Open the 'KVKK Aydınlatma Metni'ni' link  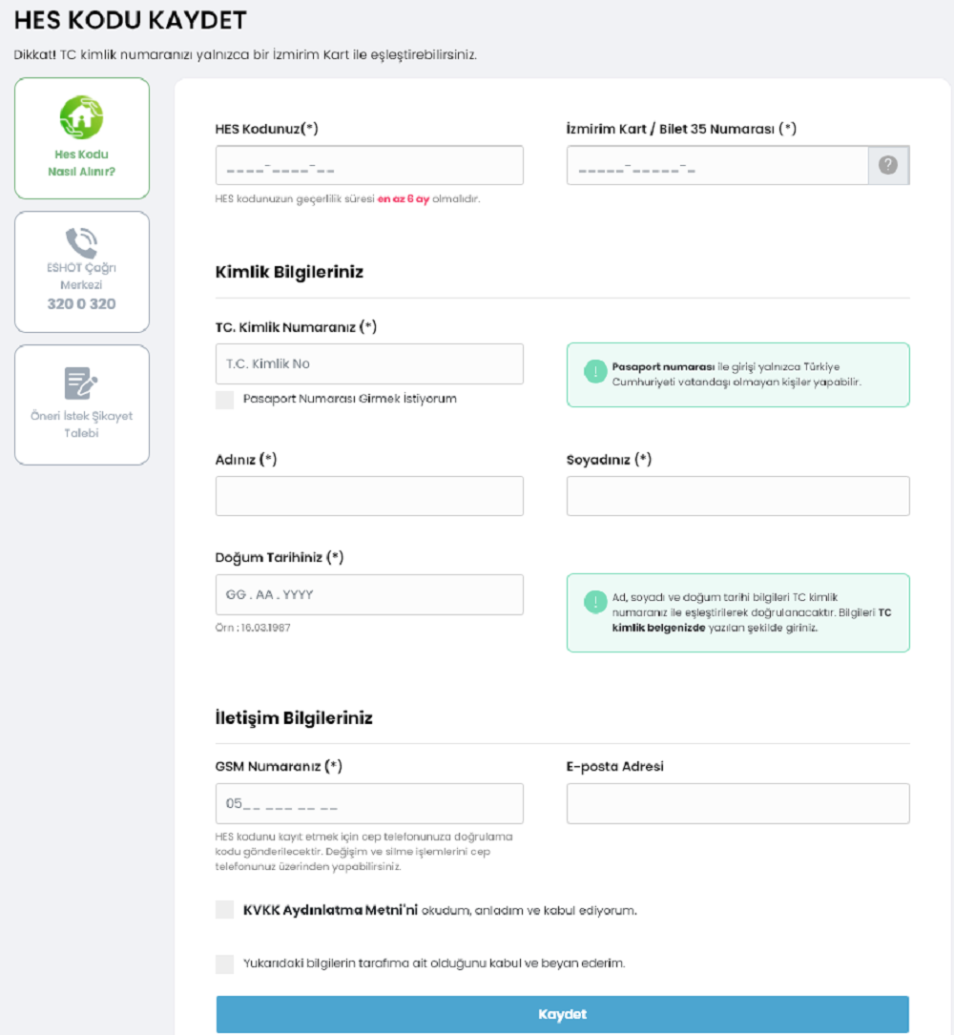pyautogui.click(x=330, y=910)
